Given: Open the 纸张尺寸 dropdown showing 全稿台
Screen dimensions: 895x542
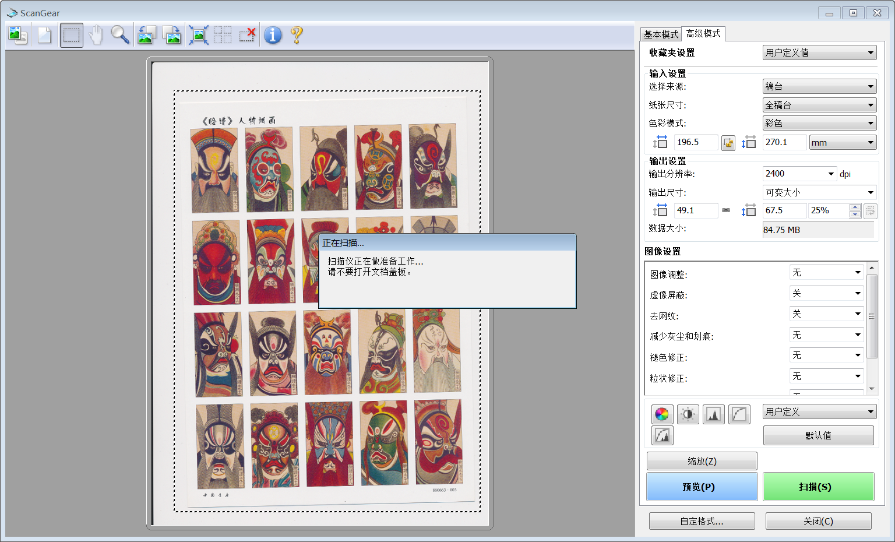Looking at the screenshot, I should point(819,105).
